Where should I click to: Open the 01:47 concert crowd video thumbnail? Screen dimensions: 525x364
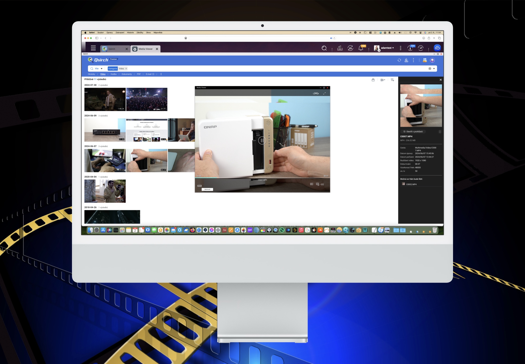coord(147,99)
